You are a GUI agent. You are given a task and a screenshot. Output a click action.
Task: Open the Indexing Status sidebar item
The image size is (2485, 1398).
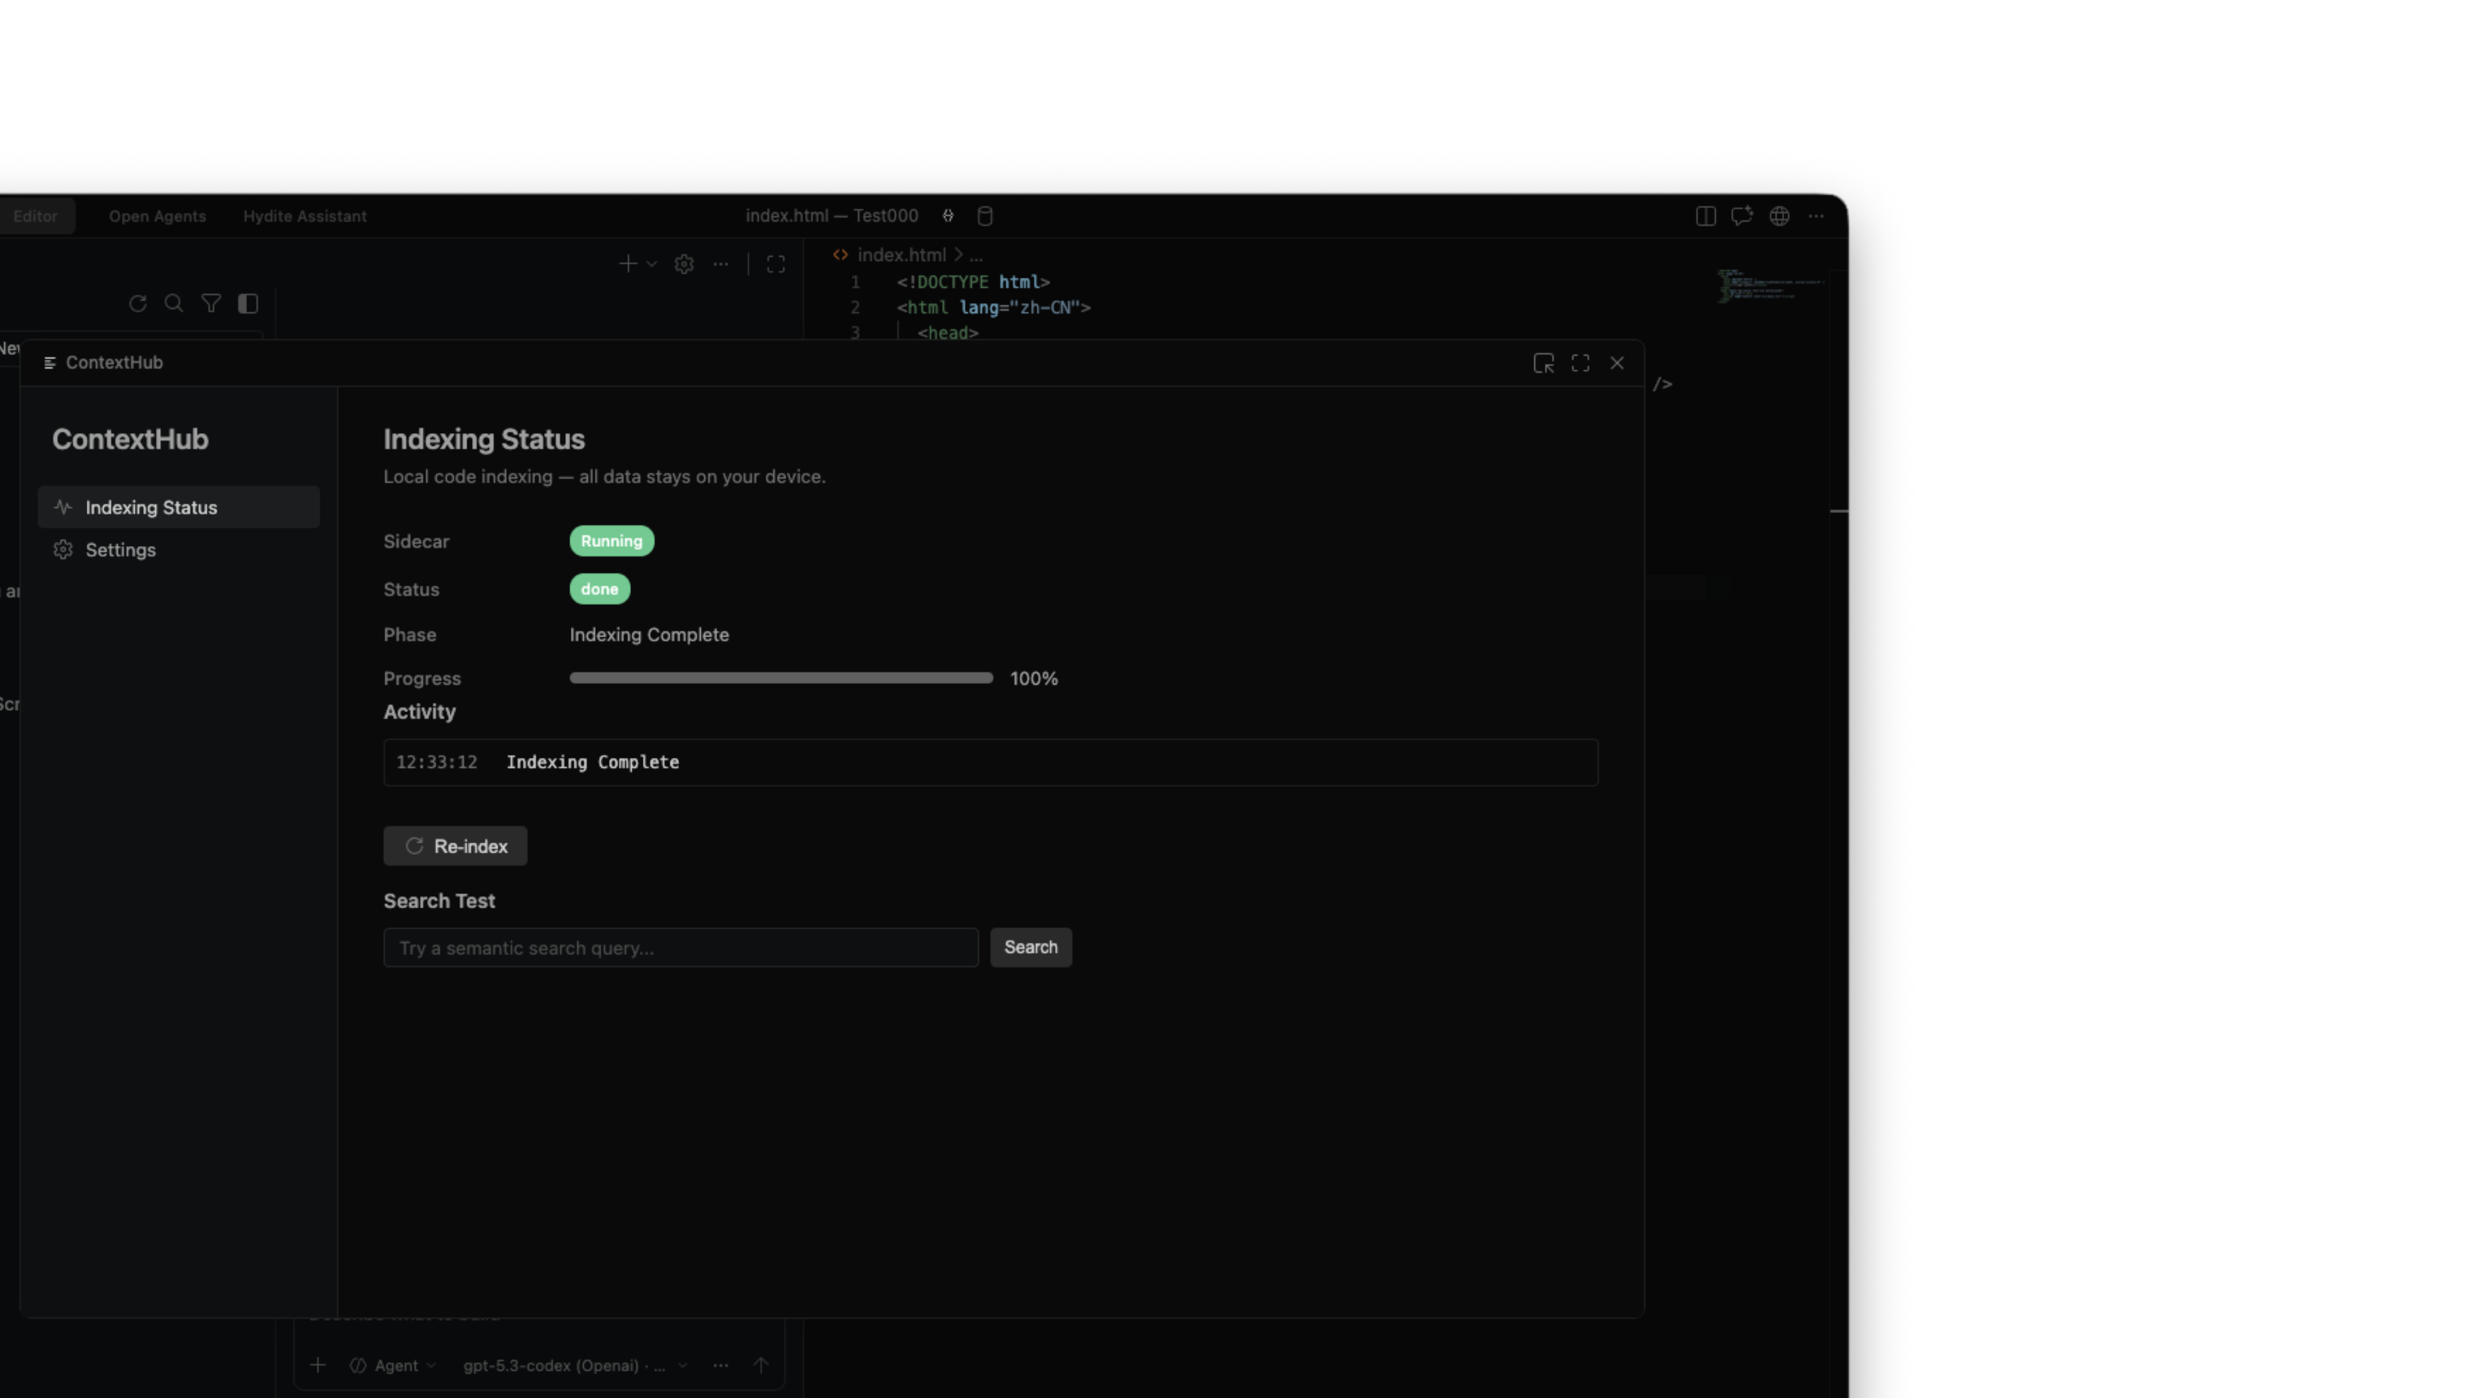point(178,507)
